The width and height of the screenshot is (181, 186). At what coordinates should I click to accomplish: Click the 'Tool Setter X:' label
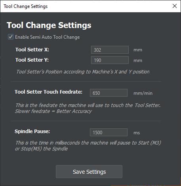32,50
